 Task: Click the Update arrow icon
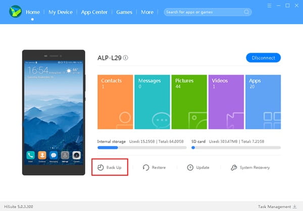click(190, 167)
